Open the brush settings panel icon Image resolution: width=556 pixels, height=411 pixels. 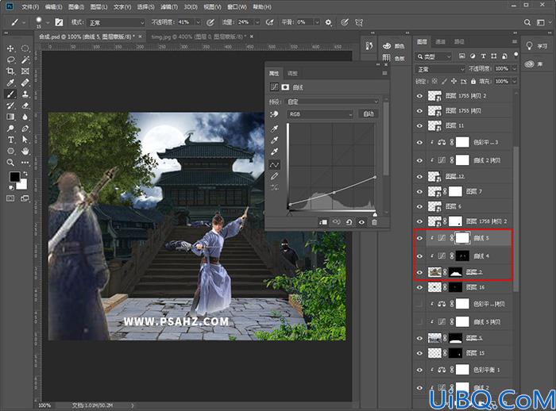tap(59, 22)
